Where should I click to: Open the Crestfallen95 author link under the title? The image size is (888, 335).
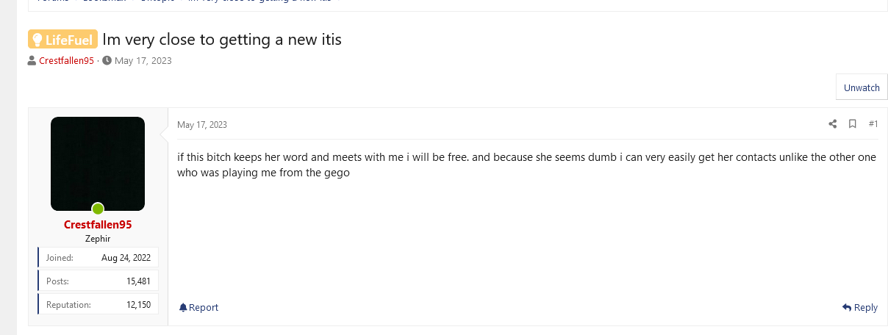click(x=66, y=60)
